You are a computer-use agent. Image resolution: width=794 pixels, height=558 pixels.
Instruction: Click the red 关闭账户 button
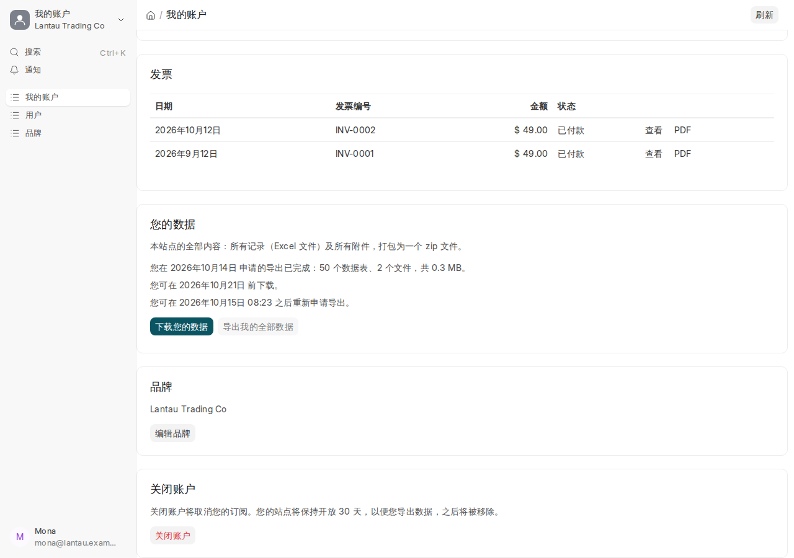pyautogui.click(x=172, y=536)
